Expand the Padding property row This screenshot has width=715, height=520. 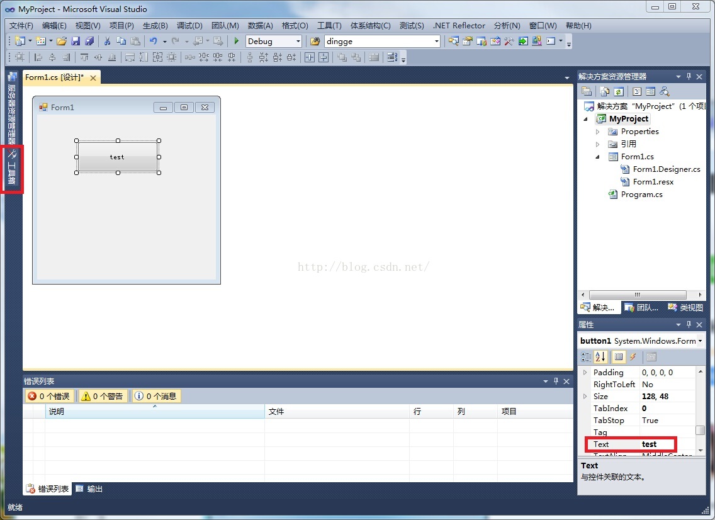(585, 372)
